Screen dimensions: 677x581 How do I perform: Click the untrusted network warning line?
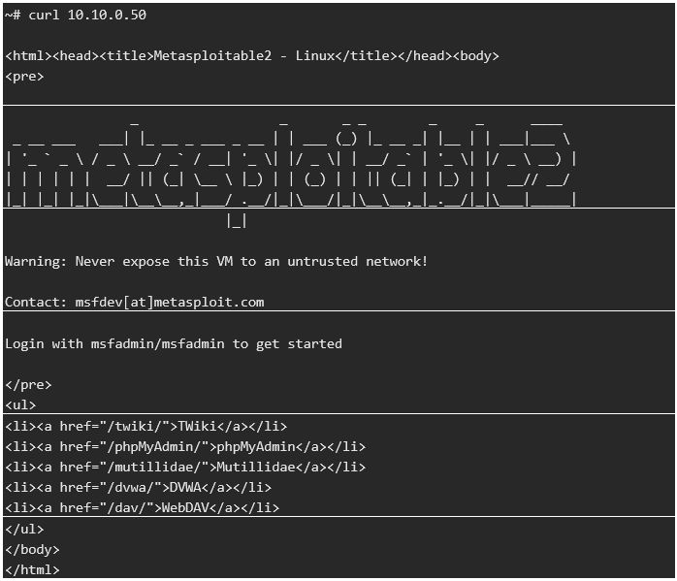pyautogui.click(x=215, y=261)
